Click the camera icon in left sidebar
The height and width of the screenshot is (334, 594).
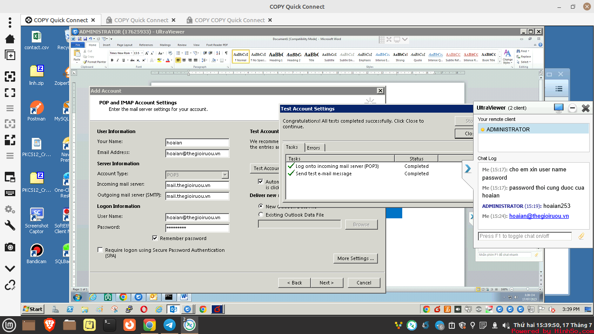pos(10,247)
